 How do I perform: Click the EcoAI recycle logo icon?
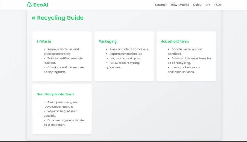coord(29,5)
